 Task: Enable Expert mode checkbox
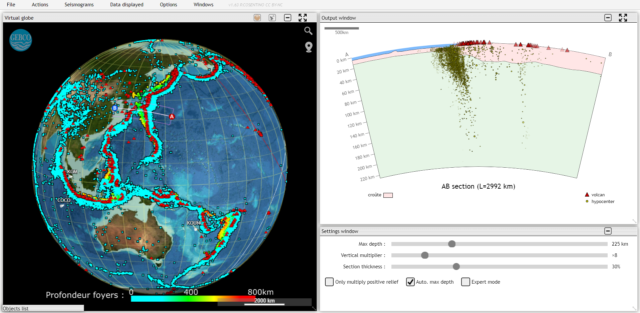tap(465, 282)
